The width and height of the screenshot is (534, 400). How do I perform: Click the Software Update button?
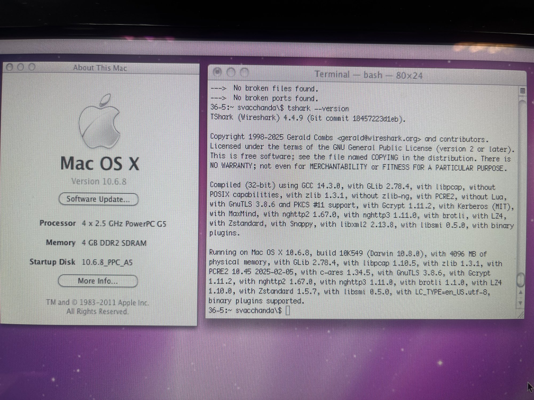(98, 199)
